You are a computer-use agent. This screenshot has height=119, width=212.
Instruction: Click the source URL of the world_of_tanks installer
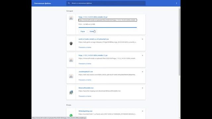click(x=107, y=42)
